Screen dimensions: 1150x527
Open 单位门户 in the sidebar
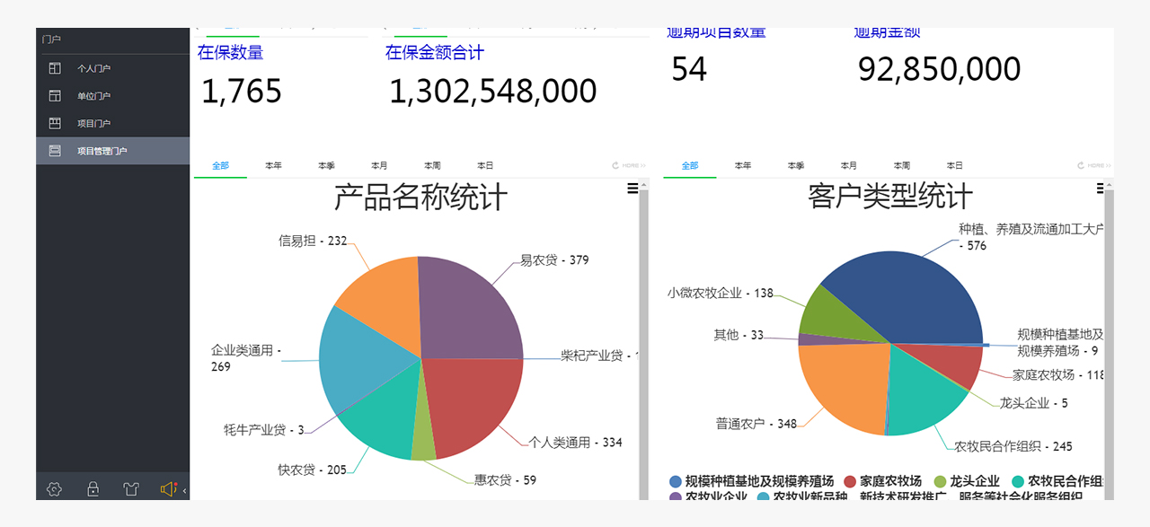click(x=113, y=96)
